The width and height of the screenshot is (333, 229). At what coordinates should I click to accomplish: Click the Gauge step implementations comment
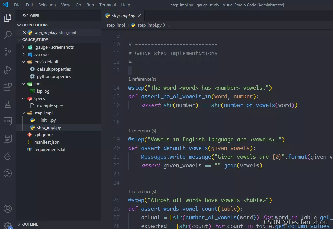[x=173, y=53]
